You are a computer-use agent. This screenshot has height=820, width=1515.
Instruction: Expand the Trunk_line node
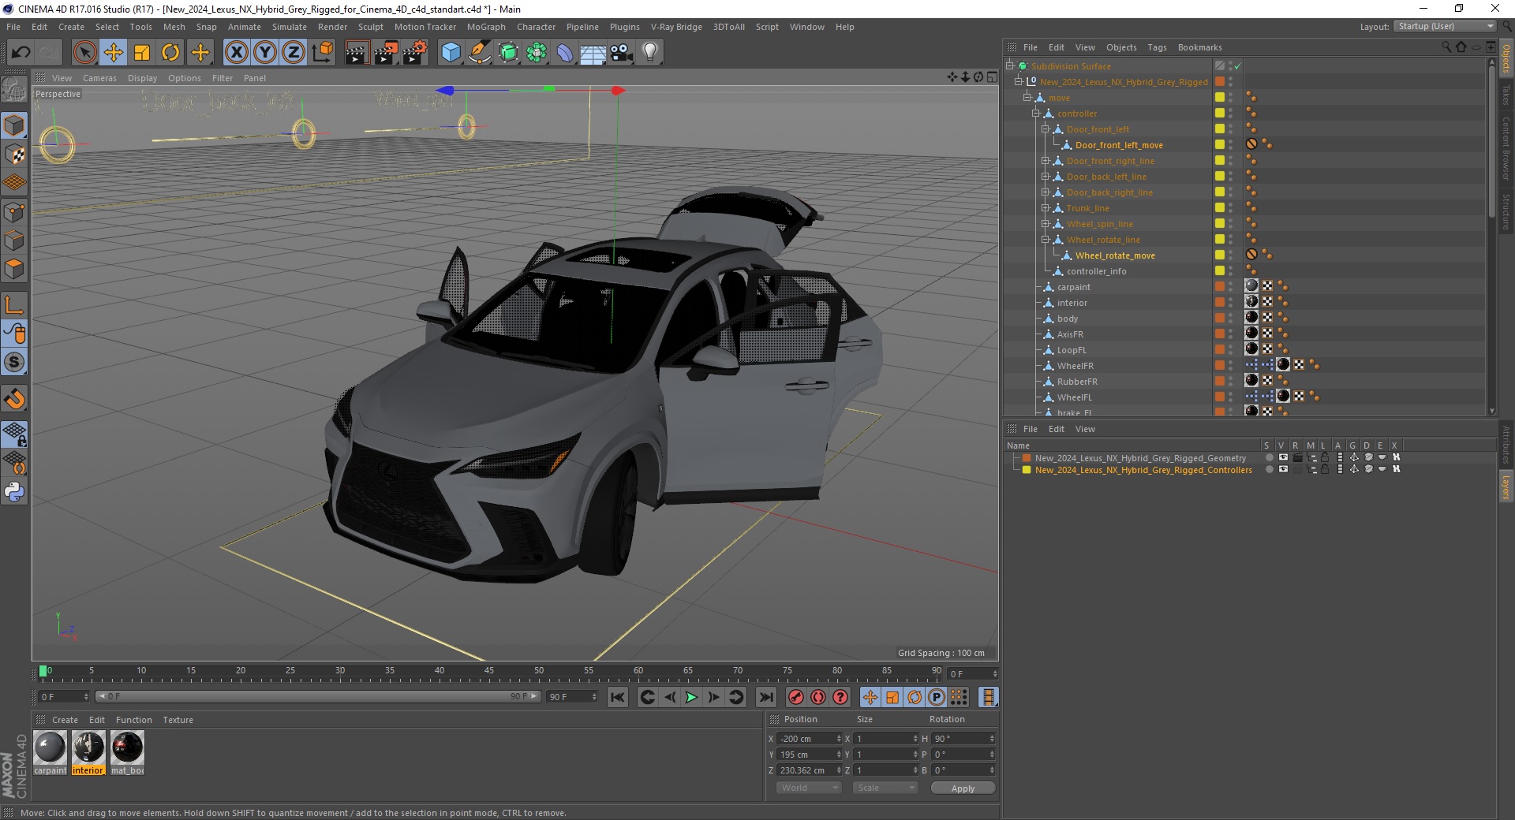[x=1046, y=208]
